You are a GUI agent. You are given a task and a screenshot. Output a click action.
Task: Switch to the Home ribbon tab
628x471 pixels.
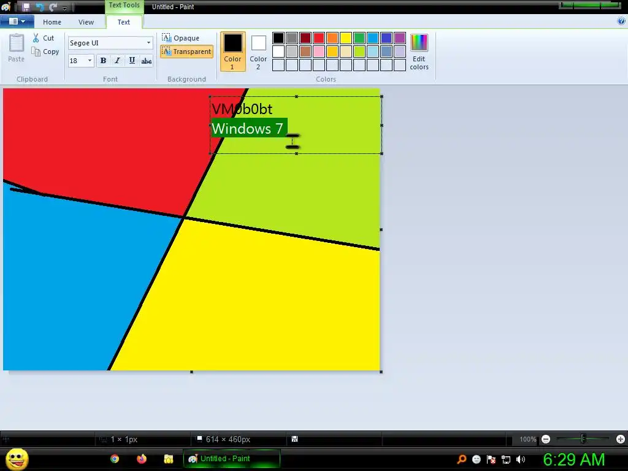tap(52, 22)
